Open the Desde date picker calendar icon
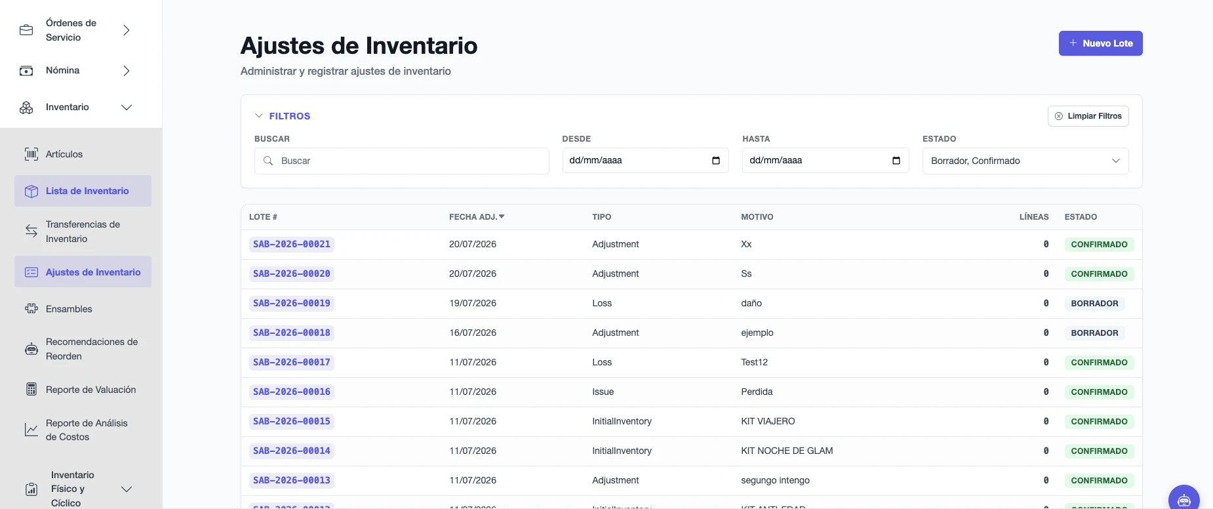This screenshot has height=509, width=1213. point(716,161)
